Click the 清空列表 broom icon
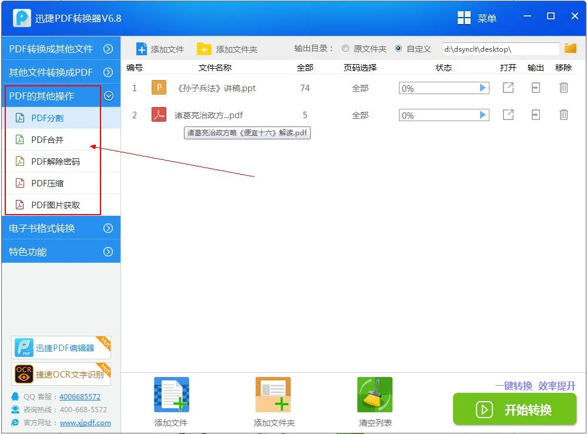Image resolution: width=587 pixels, height=434 pixels. (375, 395)
